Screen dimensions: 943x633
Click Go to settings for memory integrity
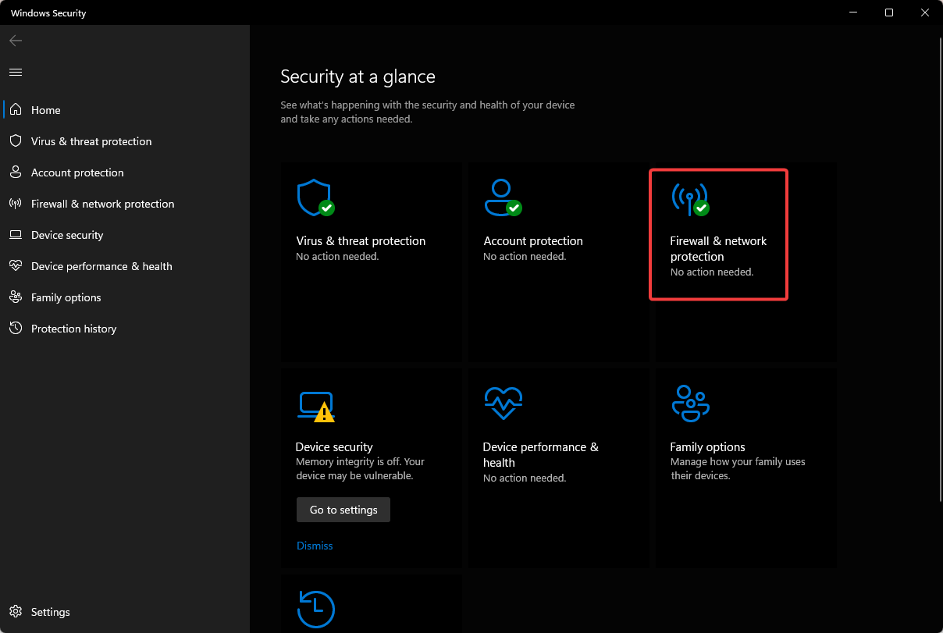pyautogui.click(x=343, y=509)
